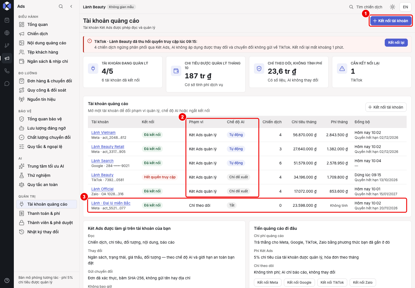
Task: Open the Lành Vietnam account link
Action: (x=103, y=132)
